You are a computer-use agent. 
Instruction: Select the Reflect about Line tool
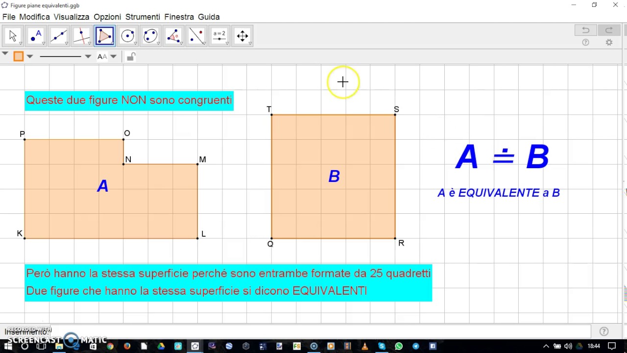tap(197, 36)
